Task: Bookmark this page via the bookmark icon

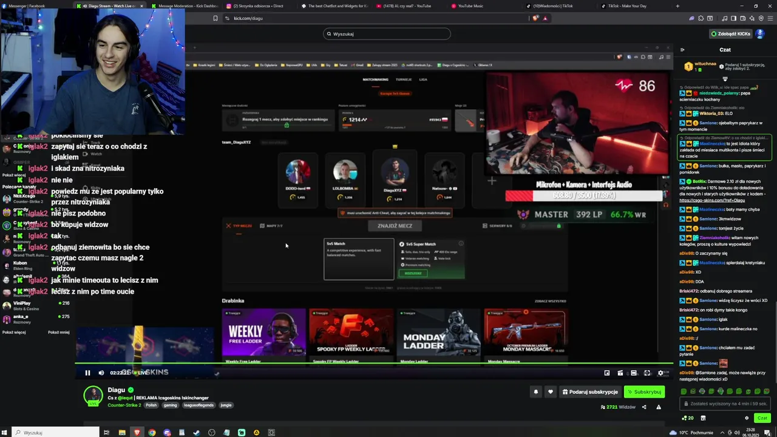Action: (215, 18)
